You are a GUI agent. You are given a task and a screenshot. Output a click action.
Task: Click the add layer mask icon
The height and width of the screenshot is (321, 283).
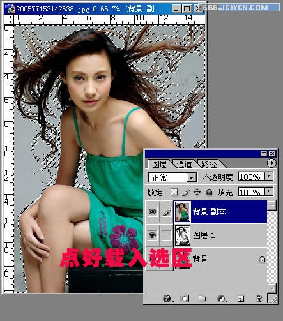(x=185, y=299)
